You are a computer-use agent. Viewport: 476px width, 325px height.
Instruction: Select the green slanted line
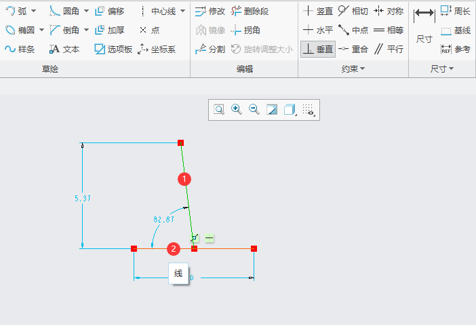click(x=187, y=195)
